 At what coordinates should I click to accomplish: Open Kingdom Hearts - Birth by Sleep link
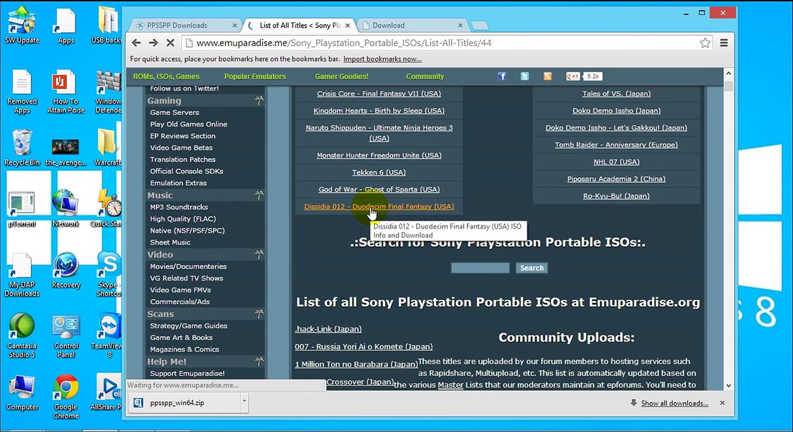[x=379, y=110]
